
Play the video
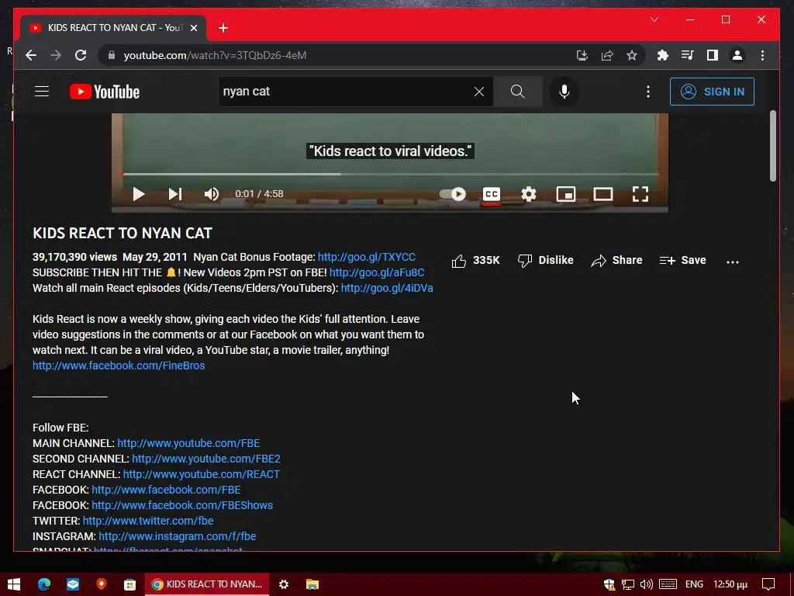[138, 194]
